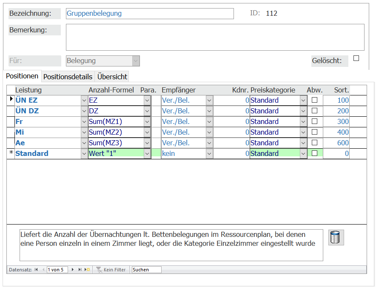Screen dimensions: 376x288
Task: Go to previous record in navigator
Action: point(43,270)
